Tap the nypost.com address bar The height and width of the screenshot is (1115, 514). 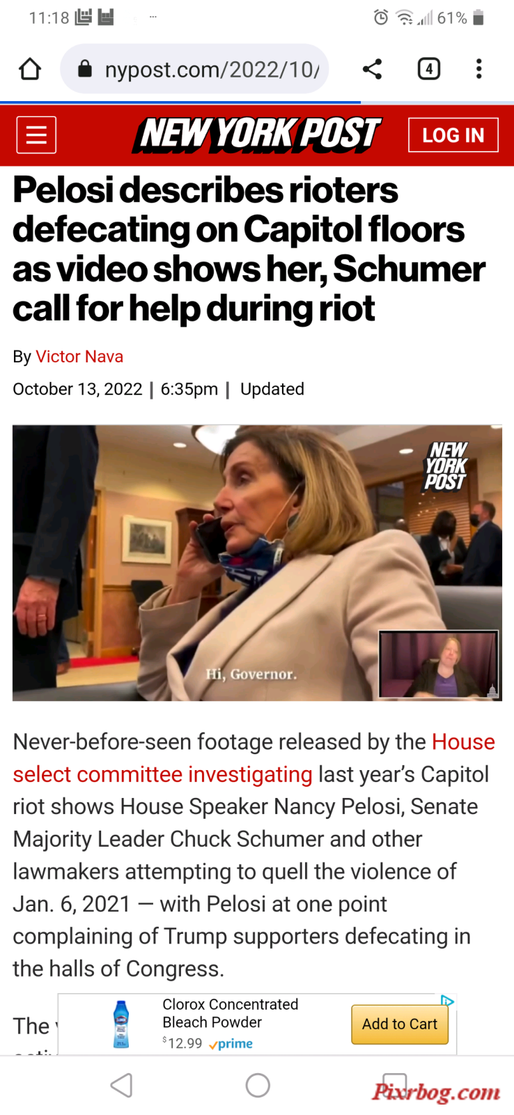(x=195, y=69)
